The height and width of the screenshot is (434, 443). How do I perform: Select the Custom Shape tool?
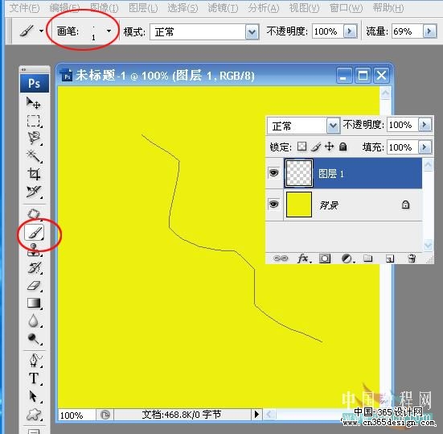34,415
